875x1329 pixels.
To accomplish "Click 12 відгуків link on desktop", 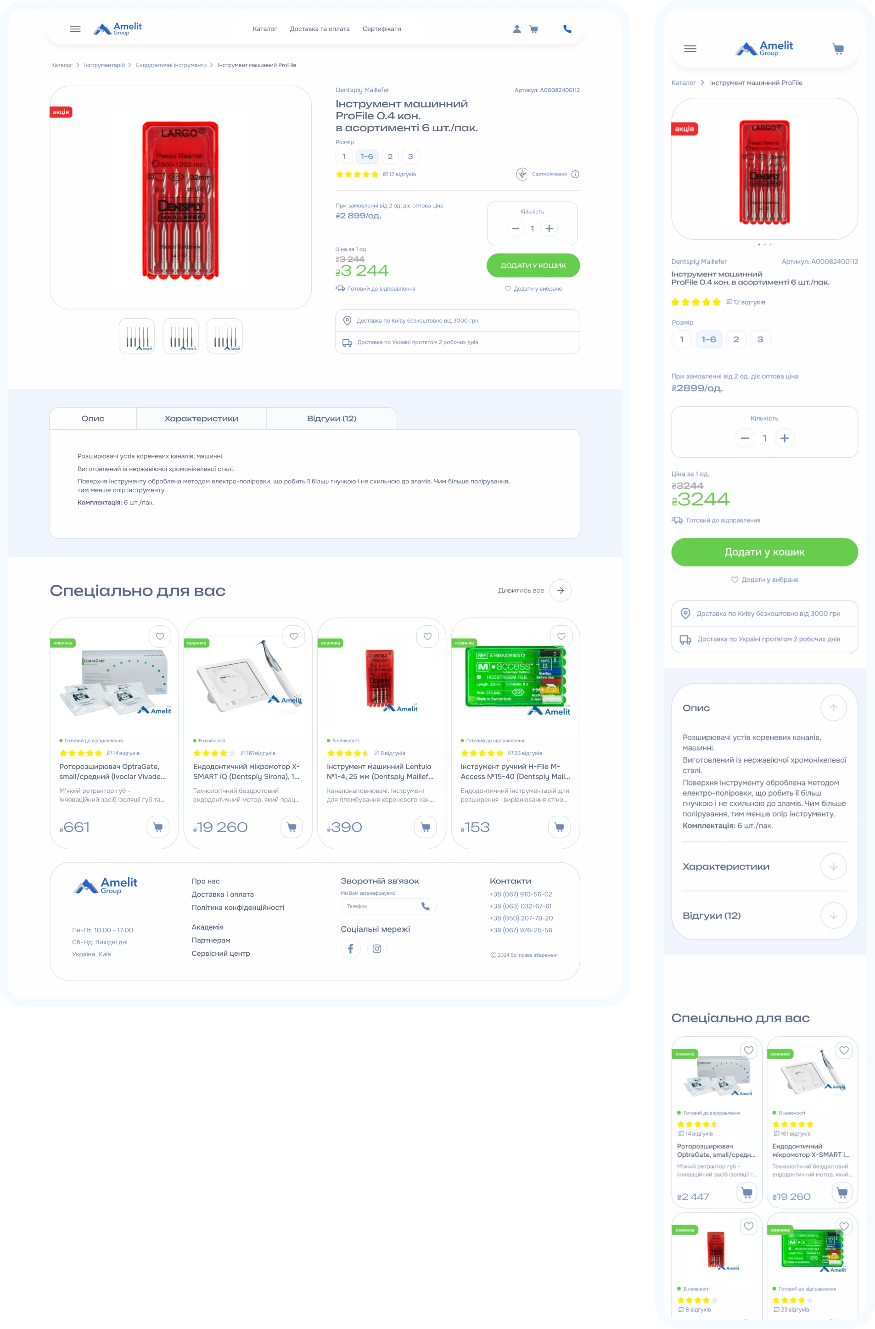I will point(399,174).
